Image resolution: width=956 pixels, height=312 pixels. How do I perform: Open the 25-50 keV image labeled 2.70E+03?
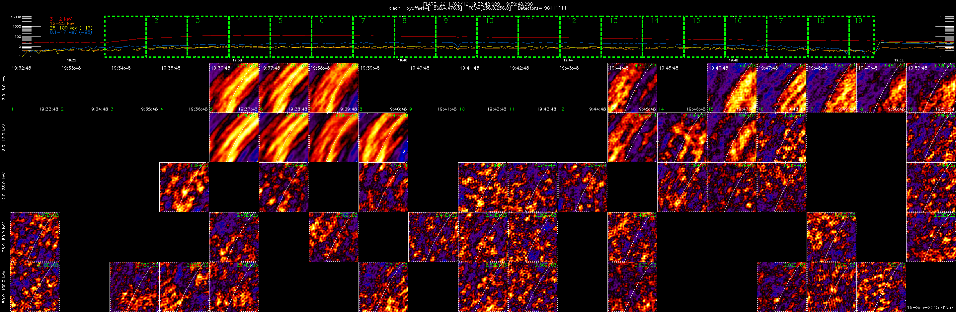(333, 237)
